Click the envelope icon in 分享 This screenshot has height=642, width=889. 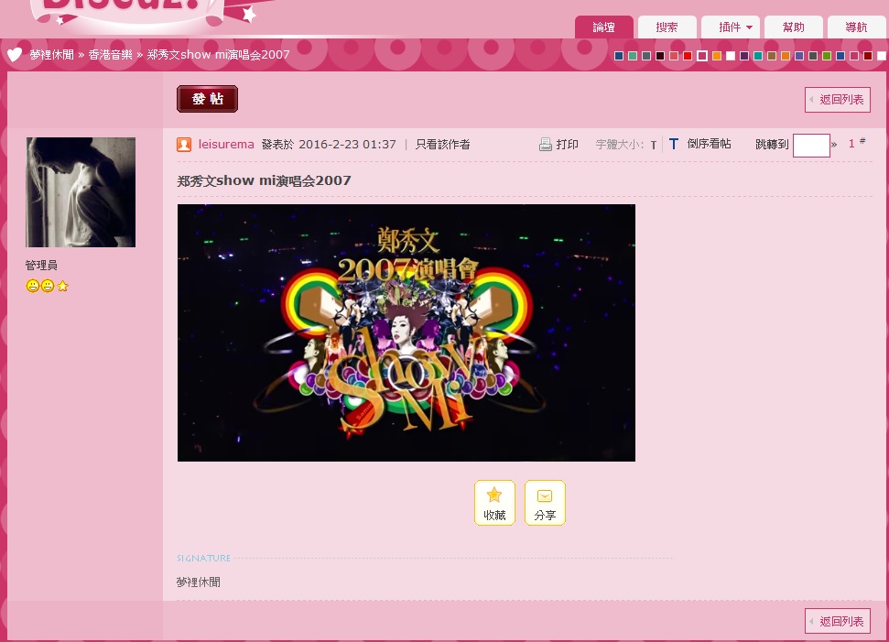(x=544, y=495)
